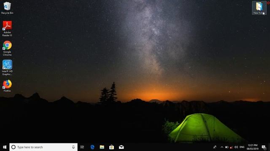Image resolution: width=270 pixels, height=151 pixels.
Task: Select the New folder desktop icon
Action: click(259, 8)
